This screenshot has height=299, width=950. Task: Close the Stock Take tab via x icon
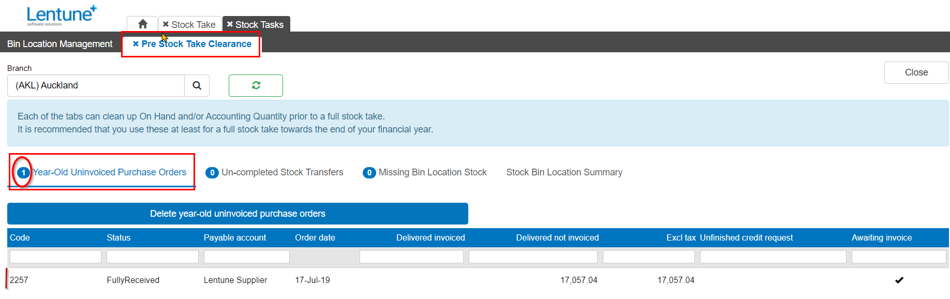[x=166, y=24]
